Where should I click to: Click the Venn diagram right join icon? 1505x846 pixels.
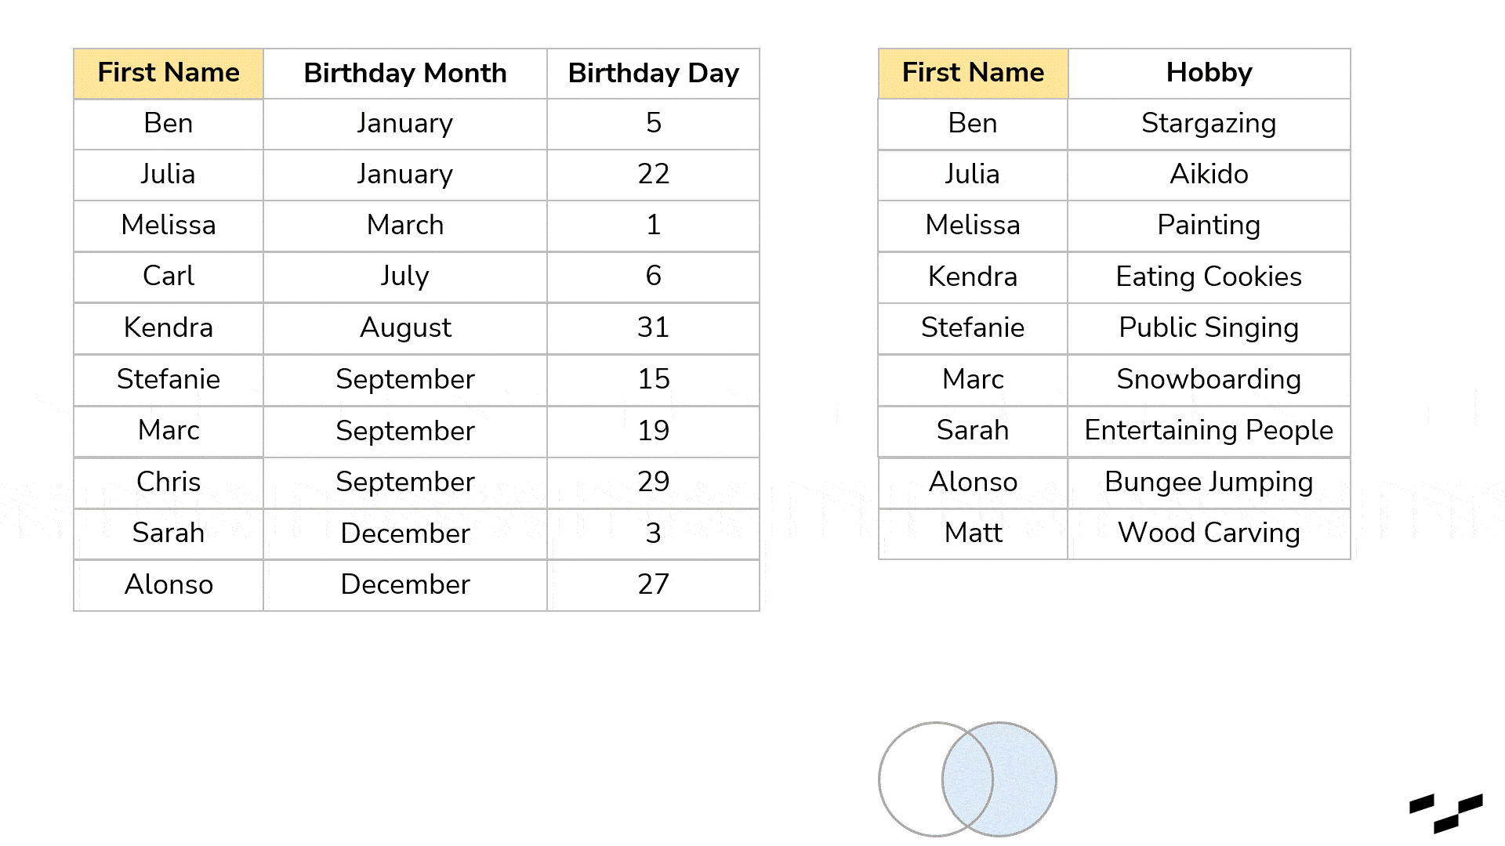[967, 779]
